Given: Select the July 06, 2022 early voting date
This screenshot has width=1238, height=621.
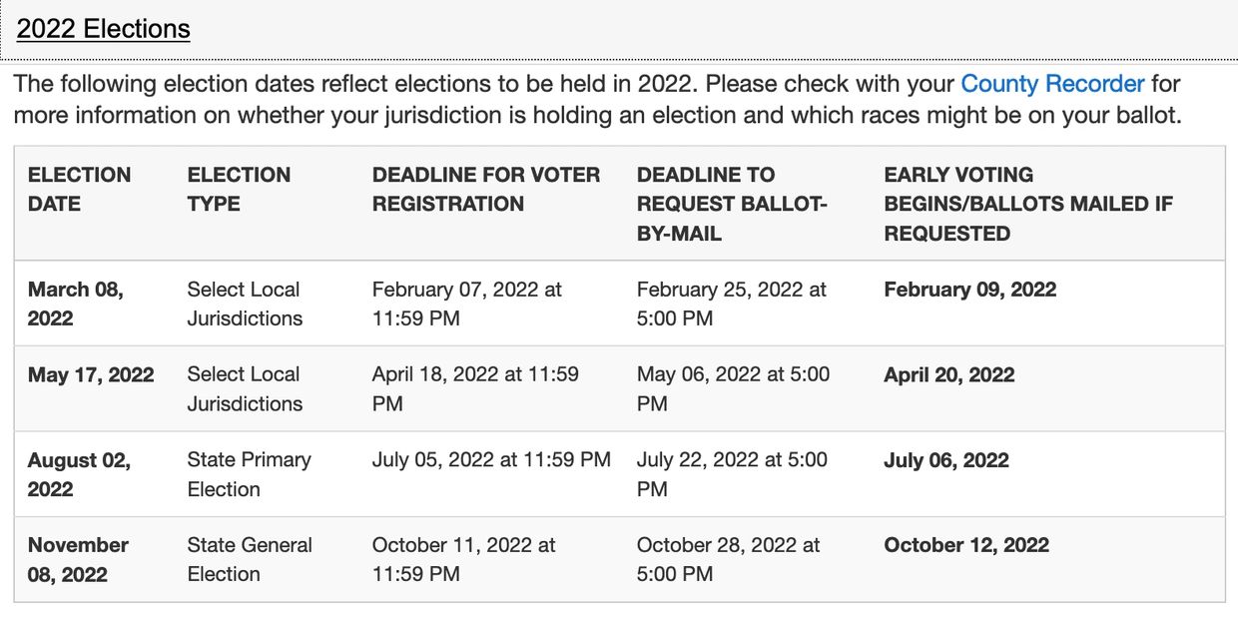Looking at the screenshot, I should point(945,460).
